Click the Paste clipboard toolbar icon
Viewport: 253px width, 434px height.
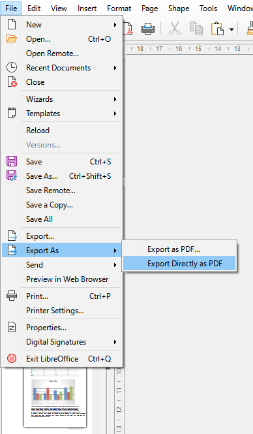pos(217,29)
